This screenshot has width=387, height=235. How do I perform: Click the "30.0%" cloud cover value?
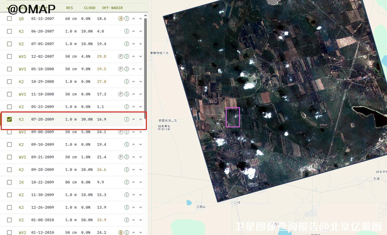(x=87, y=119)
